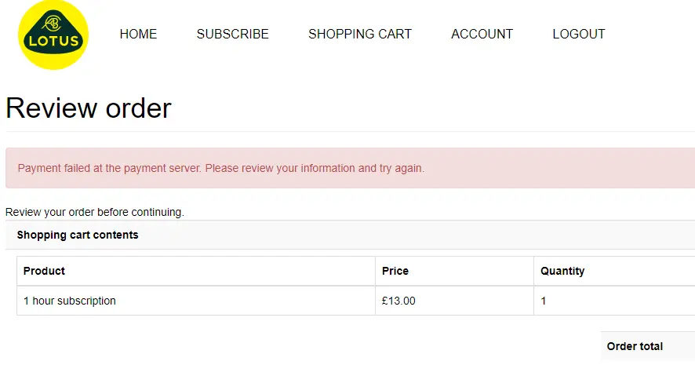Click the yellow Lotus logo
Viewport: 695px width, 376px height.
point(53,35)
